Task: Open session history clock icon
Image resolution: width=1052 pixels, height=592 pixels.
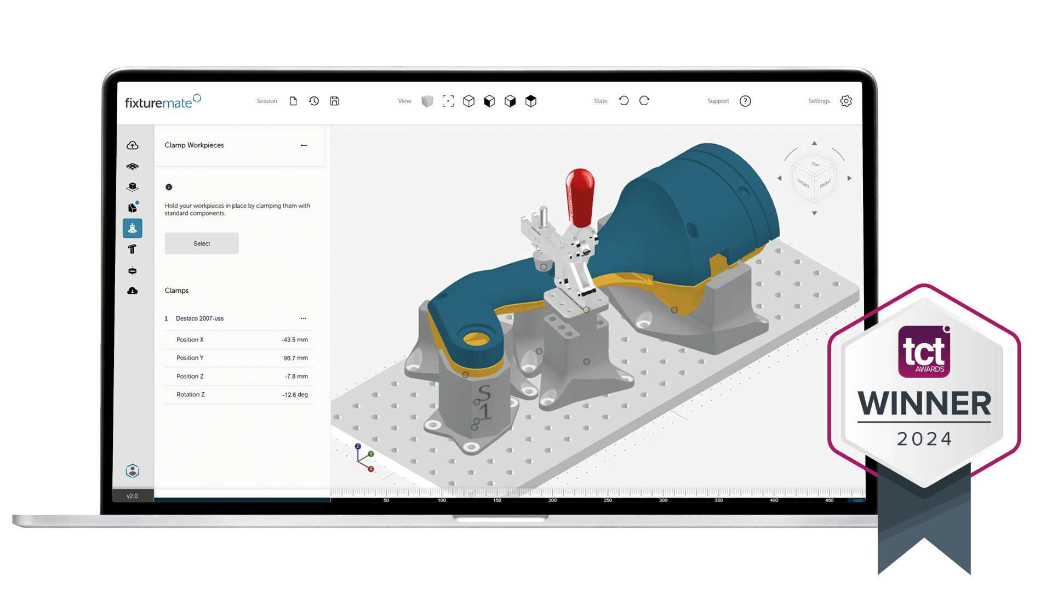Action: (314, 101)
